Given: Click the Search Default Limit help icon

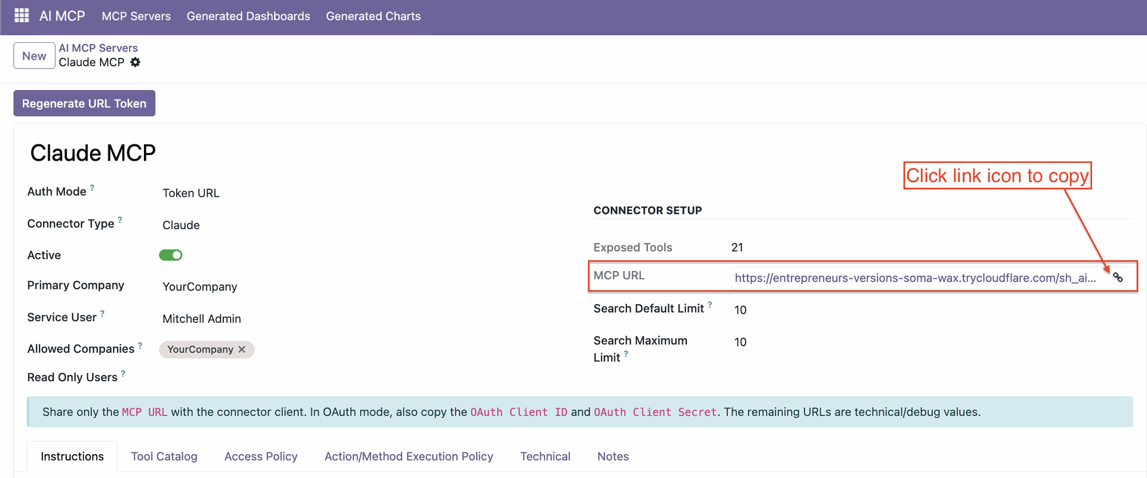Looking at the screenshot, I should click(710, 304).
